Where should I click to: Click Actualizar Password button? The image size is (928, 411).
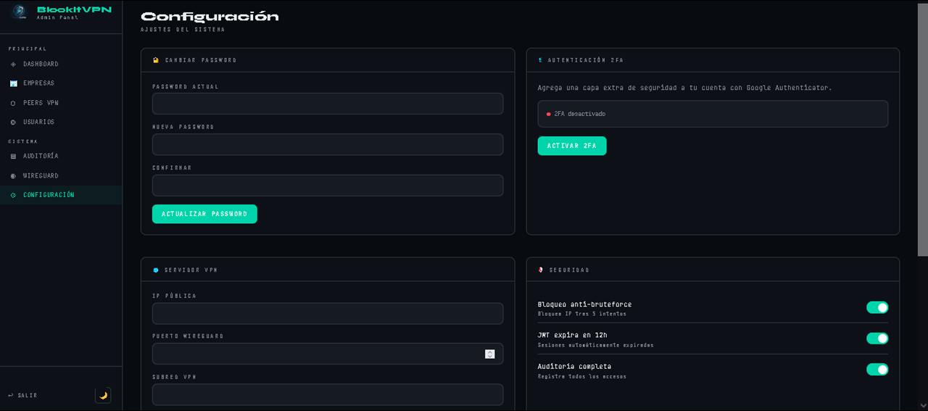(x=204, y=214)
